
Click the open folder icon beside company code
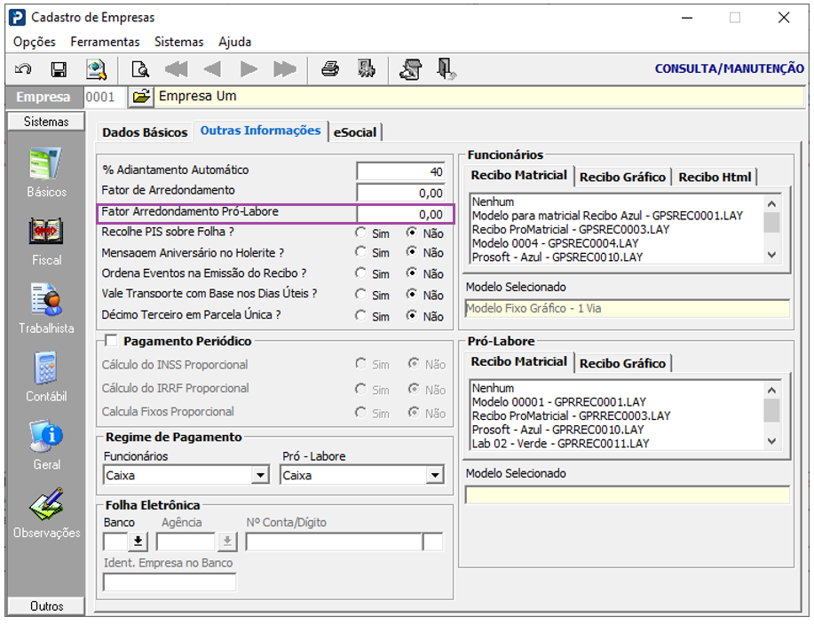(x=140, y=97)
